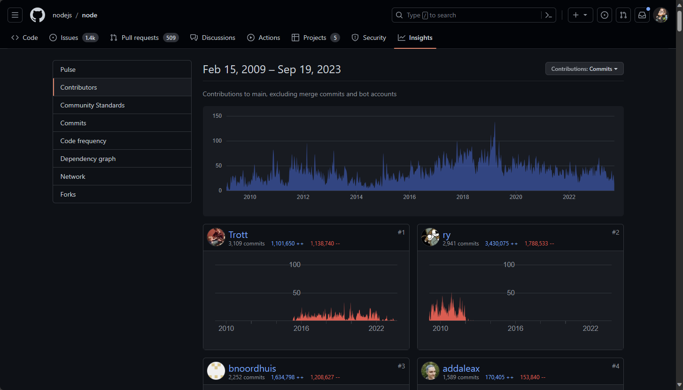Click Trott's commit activity chart

[306, 296]
